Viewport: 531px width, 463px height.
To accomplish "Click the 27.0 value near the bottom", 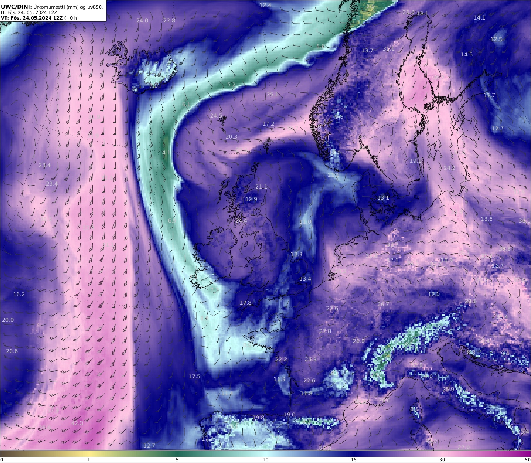I will point(464,447).
